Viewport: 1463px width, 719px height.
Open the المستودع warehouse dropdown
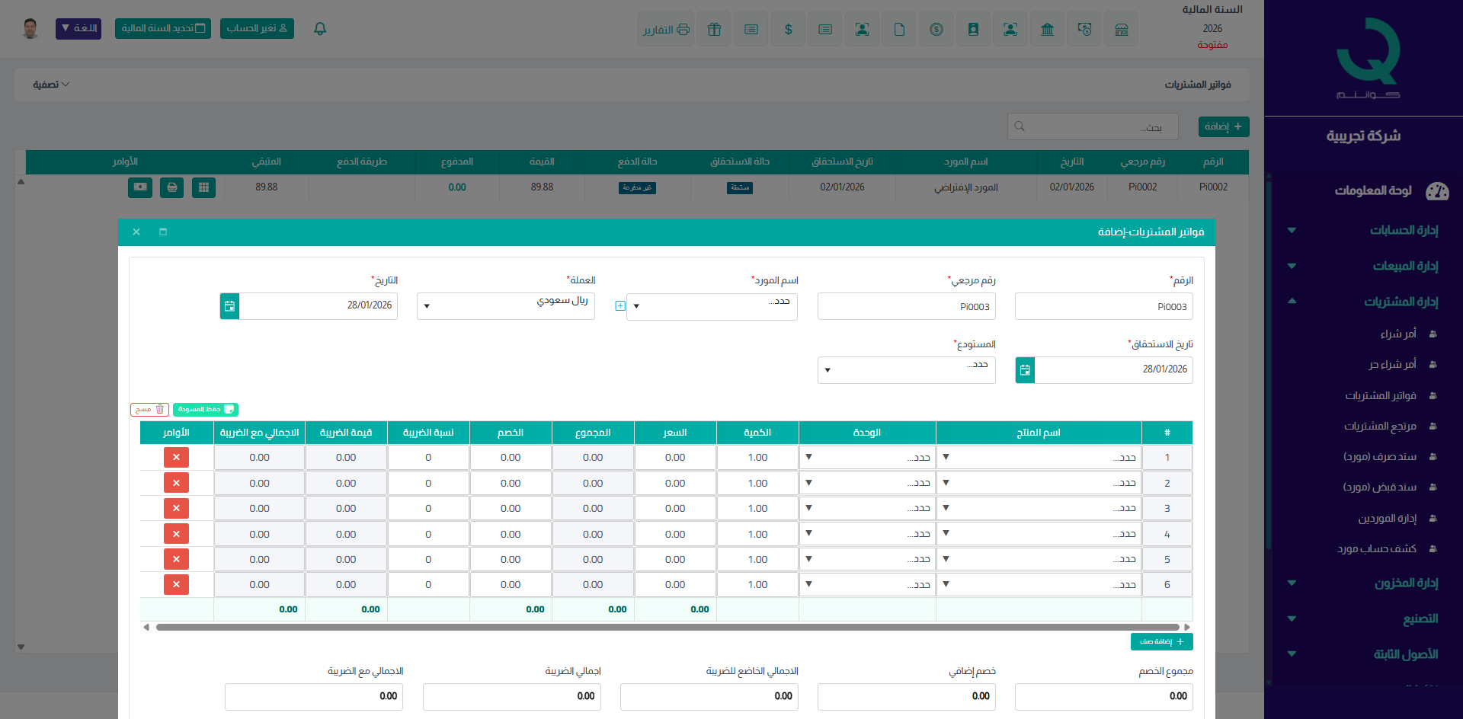coord(906,370)
